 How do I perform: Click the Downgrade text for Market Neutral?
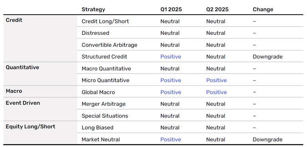(268, 139)
